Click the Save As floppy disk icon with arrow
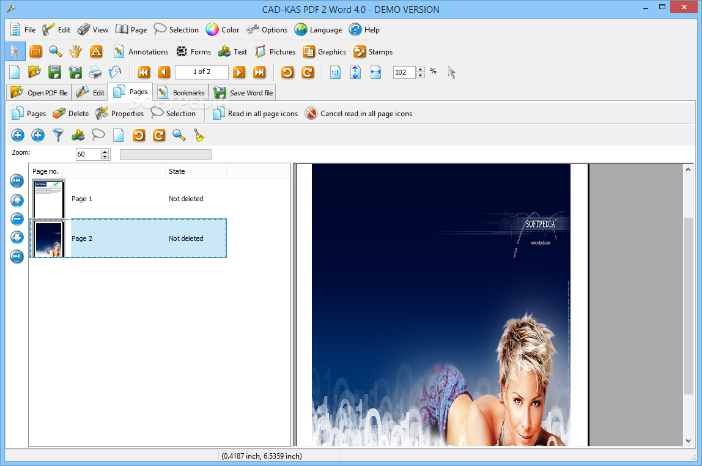 [75, 72]
